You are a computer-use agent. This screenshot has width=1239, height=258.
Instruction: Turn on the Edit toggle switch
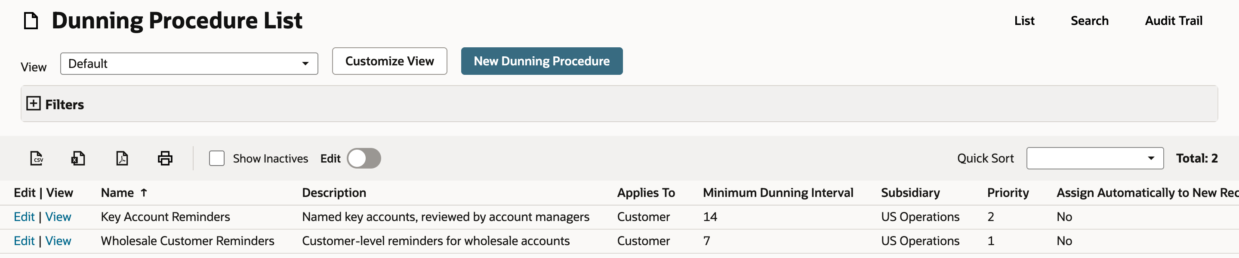364,158
